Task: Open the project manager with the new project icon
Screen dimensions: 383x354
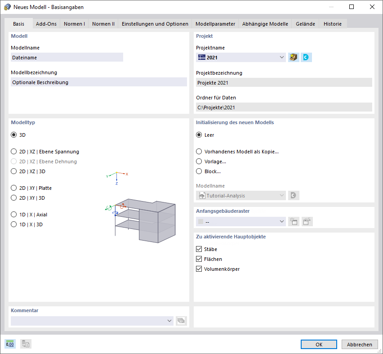Action: [293, 57]
